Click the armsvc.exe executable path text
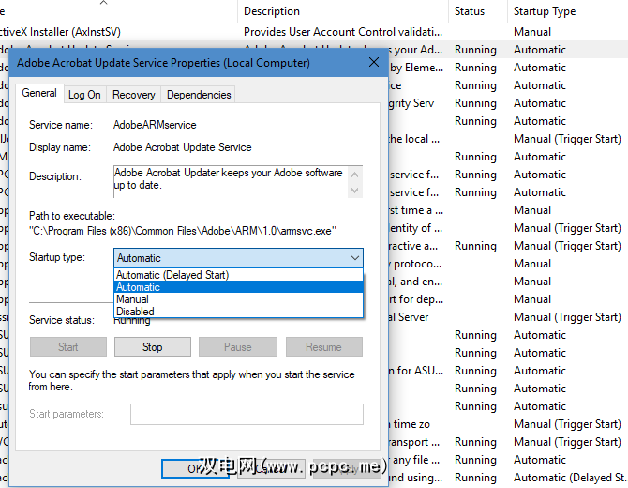 [x=183, y=231]
